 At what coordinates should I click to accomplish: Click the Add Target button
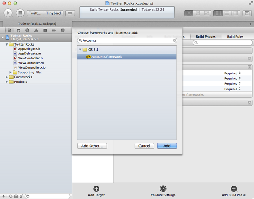[x=96, y=191]
